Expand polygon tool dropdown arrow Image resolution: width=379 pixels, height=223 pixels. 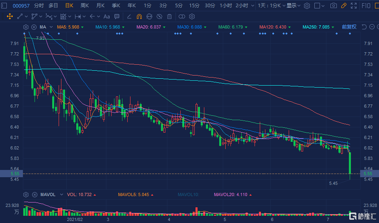pyautogui.click(x=41, y=17)
